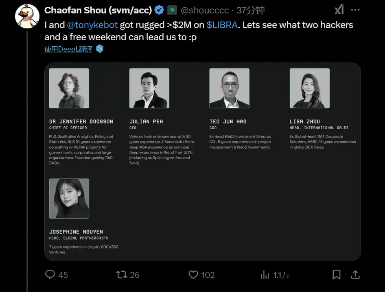Click the reply comment icon

(50, 275)
